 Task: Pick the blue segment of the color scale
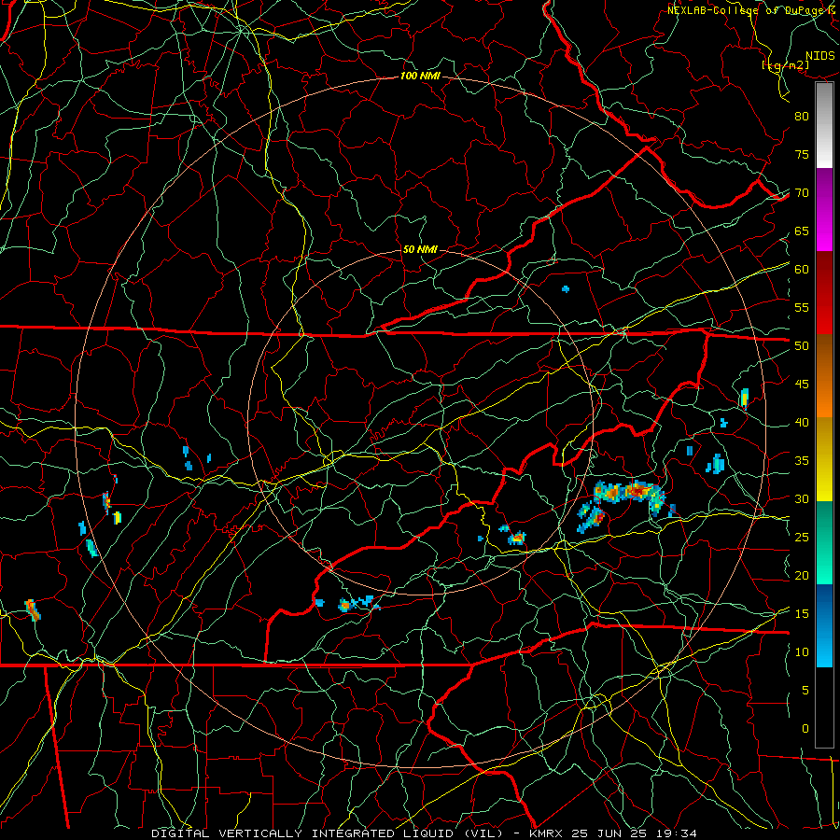pyautogui.click(x=824, y=625)
